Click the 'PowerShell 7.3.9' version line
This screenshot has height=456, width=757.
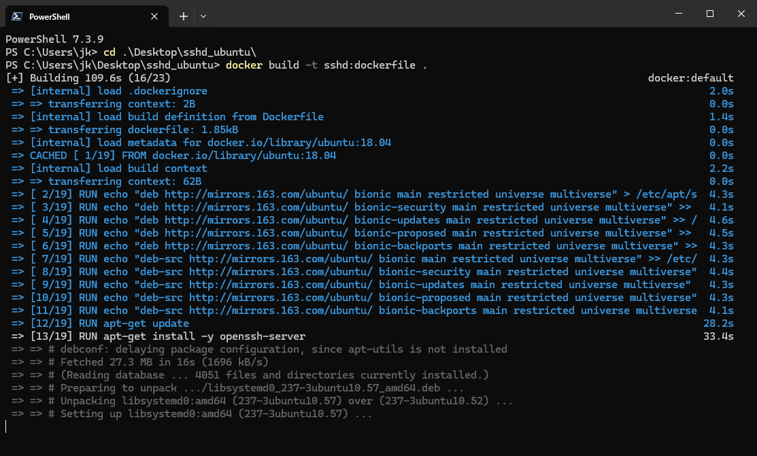54,39
